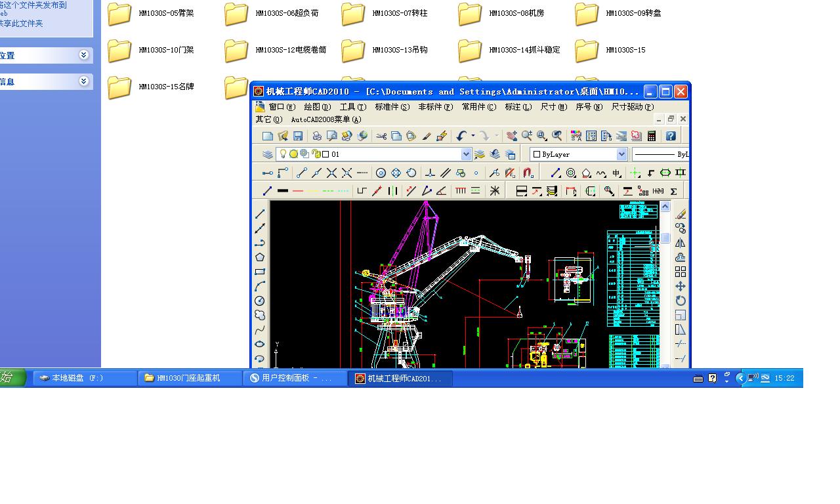Select folder HM1030S-05臂架
The image size is (840, 504).
pyautogui.click(x=151, y=13)
